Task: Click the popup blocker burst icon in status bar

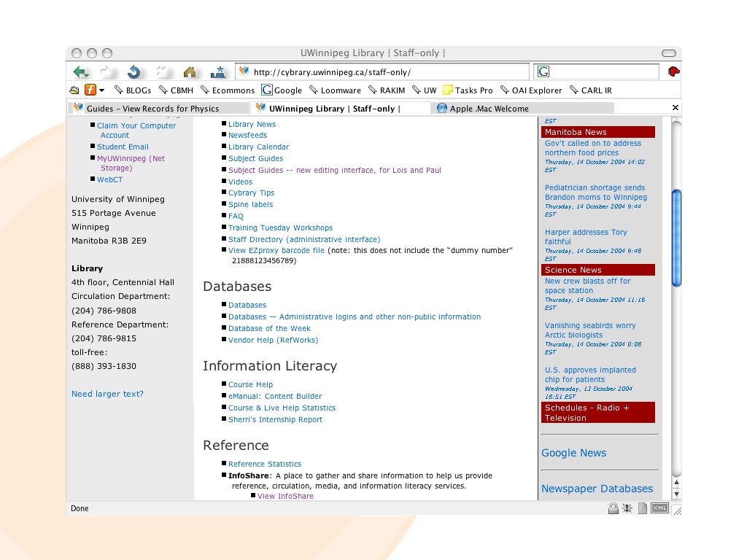Action: tap(627, 508)
